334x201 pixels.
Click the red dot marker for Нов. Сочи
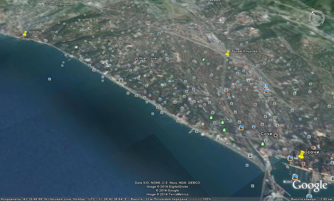[136, 59]
